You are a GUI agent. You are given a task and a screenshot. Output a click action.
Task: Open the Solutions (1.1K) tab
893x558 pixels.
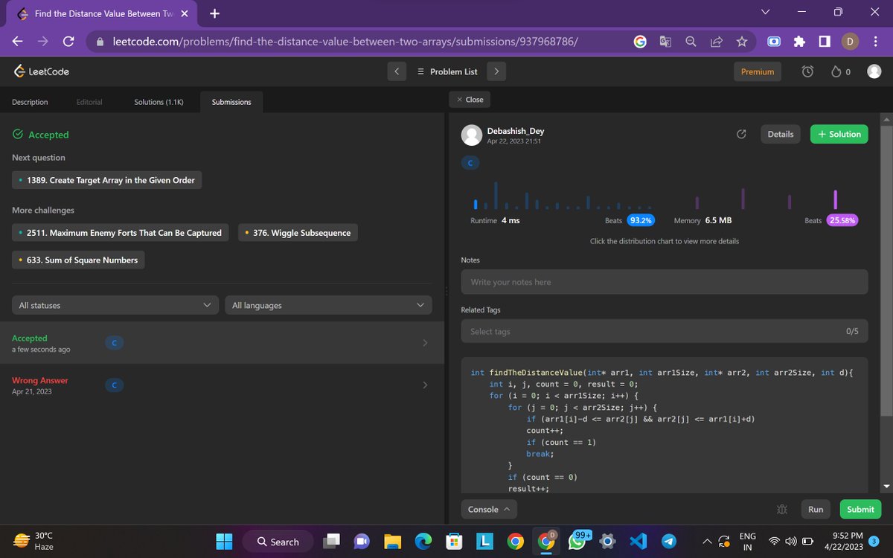click(159, 102)
